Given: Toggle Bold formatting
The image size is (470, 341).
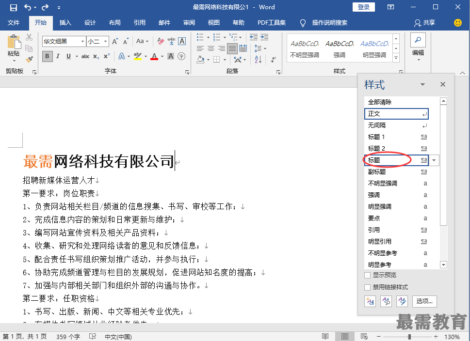Looking at the screenshot, I should click(47, 56).
